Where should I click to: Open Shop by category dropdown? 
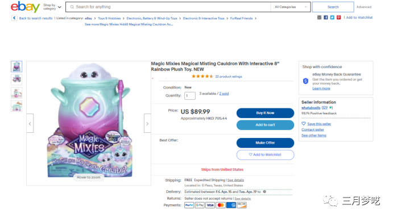[52, 7]
